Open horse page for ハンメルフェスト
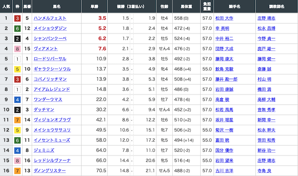 (x=50, y=18)
